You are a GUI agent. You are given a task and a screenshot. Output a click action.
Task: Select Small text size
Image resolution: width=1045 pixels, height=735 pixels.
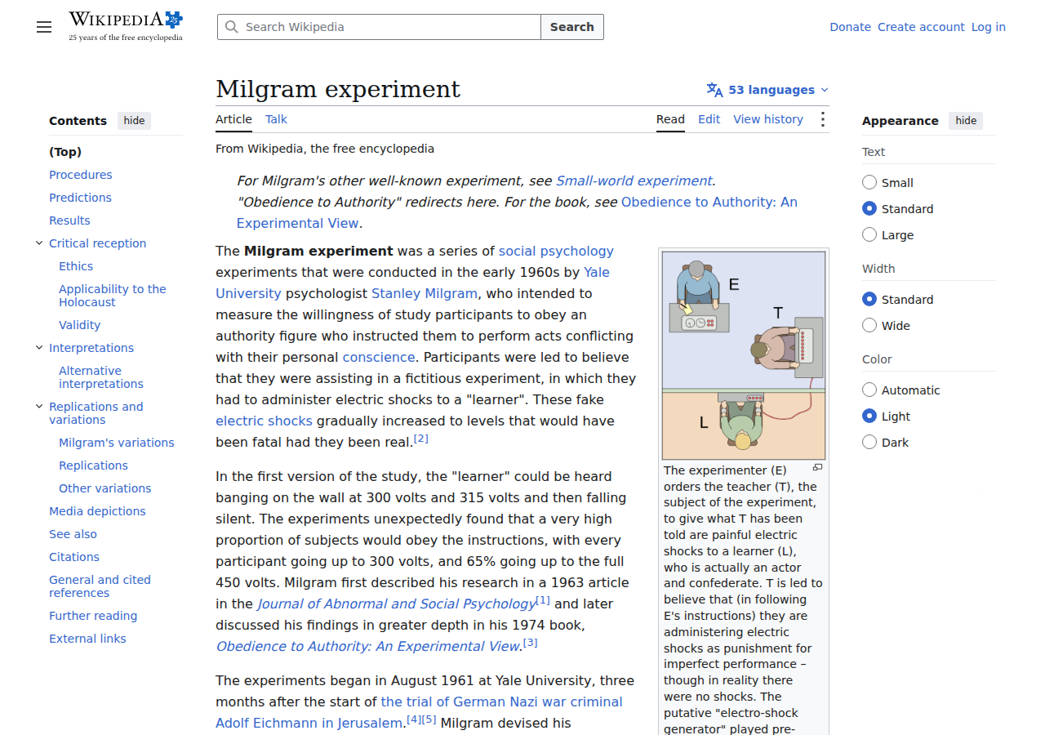click(x=869, y=183)
